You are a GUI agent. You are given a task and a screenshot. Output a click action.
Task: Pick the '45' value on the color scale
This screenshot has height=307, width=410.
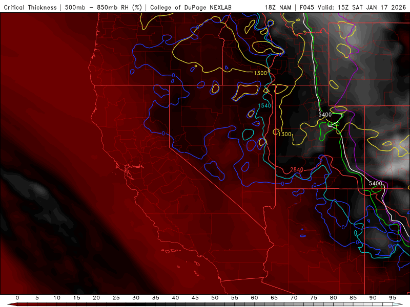195,298
